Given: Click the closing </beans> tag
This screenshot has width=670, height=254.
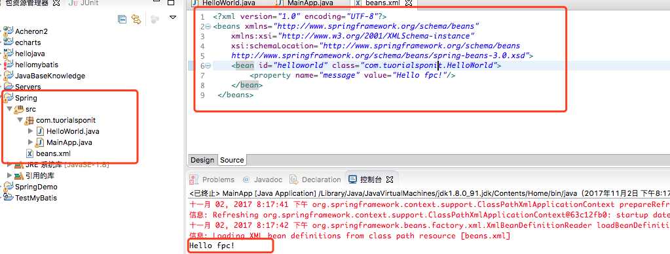Looking at the screenshot, I should 235,95.
